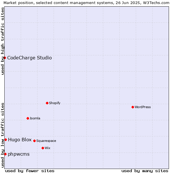
Task: Click the red CodeCharge Studio data point
Action: (5, 58)
